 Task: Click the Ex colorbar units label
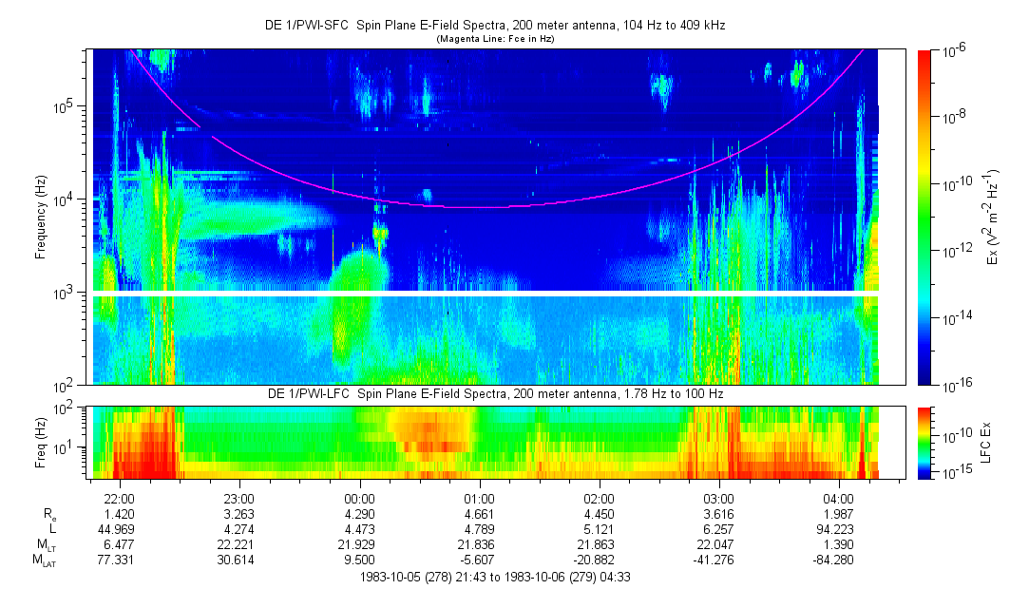(x=992, y=218)
